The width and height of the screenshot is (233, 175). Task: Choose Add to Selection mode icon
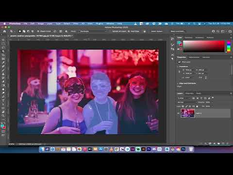pyautogui.click(x=24, y=31)
